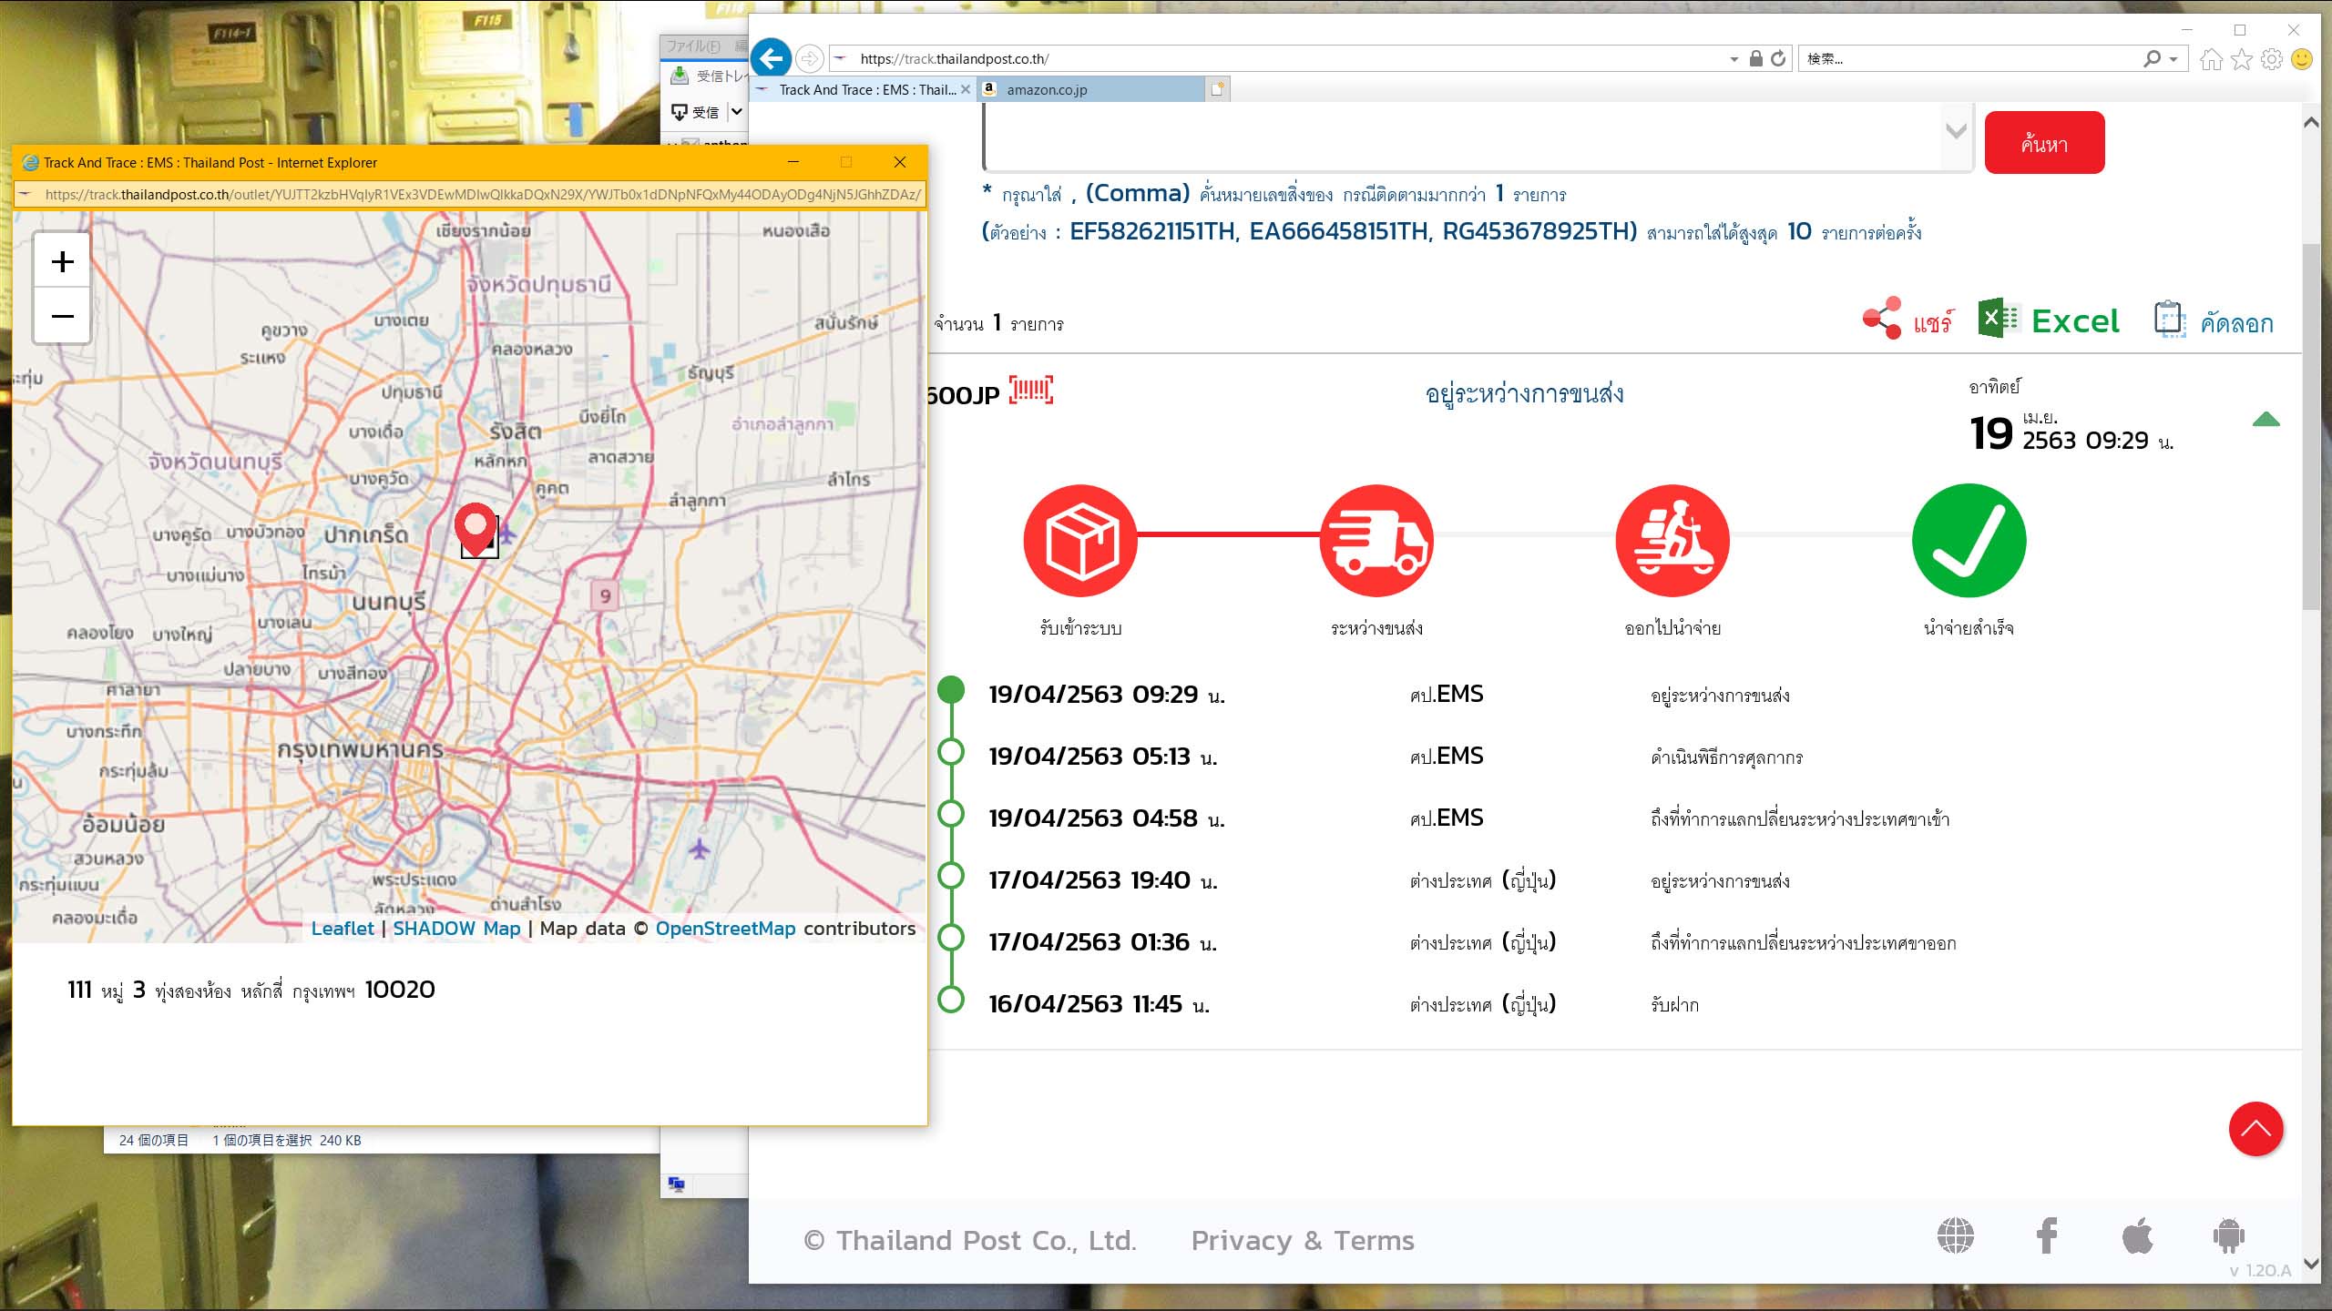Screen dimensions: 2332x1311
Task: Open the ファイル(F) menu in mail window
Action: (x=692, y=46)
